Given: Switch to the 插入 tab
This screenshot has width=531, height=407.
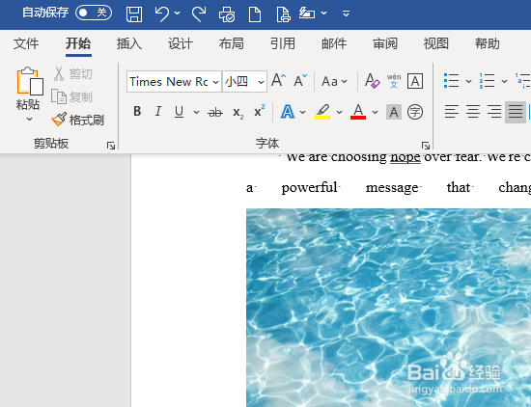Looking at the screenshot, I should point(129,44).
